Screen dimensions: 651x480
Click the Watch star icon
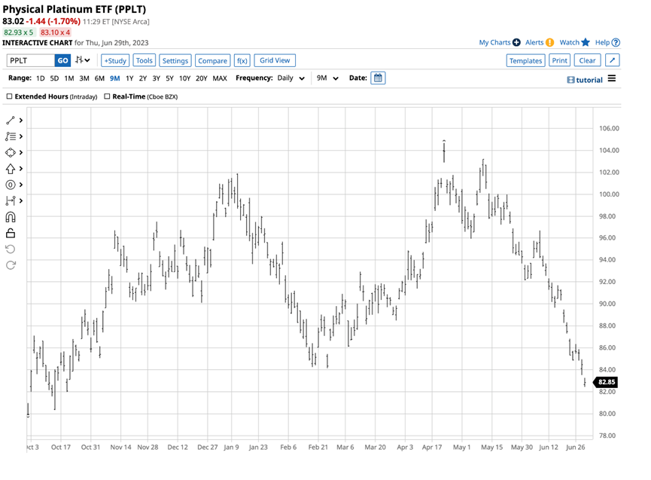point(586,42)
